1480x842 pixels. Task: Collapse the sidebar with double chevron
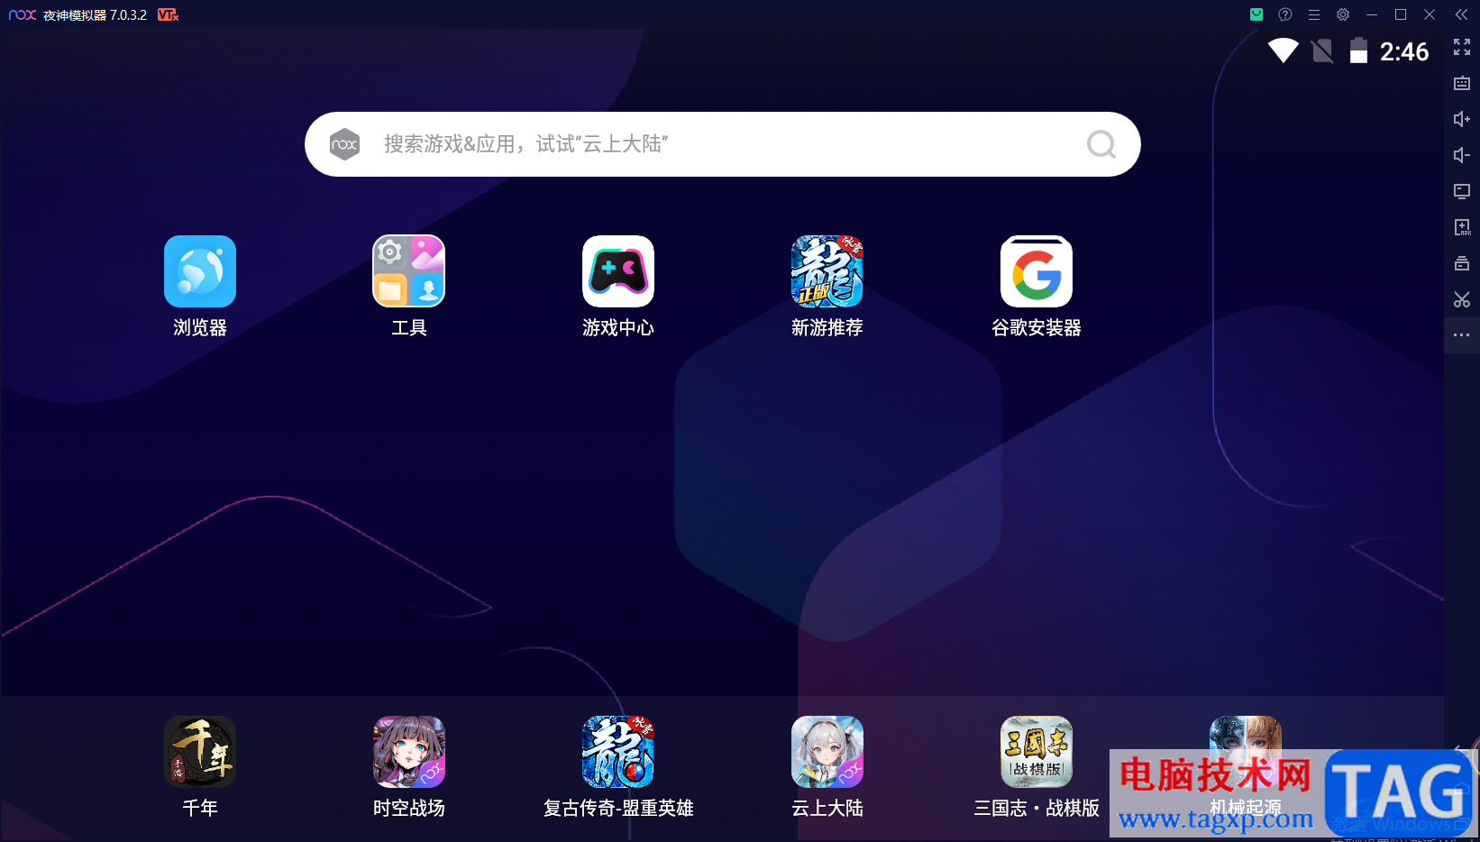(1462, 14)
